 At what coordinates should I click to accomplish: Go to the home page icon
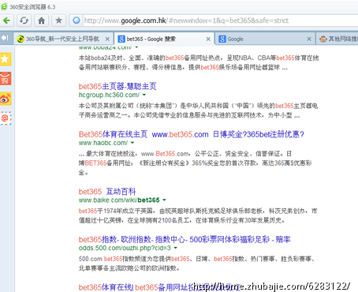[41, 21]
